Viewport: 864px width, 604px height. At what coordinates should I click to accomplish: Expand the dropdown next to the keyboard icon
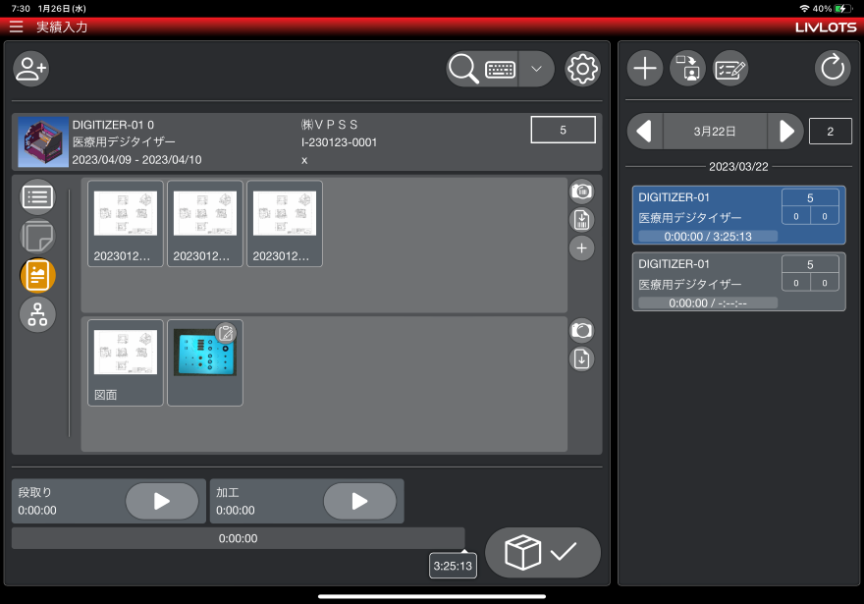click(x=535, y=70)
